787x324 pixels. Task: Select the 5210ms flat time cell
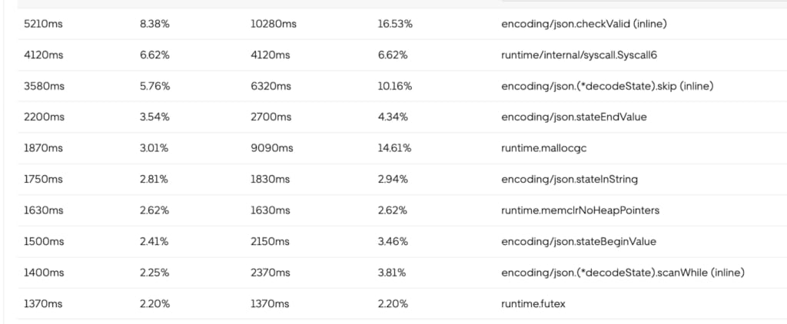click(43, 24)
